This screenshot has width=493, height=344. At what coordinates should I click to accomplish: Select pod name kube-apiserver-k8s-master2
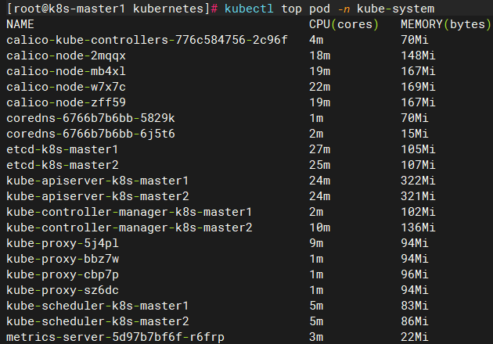click(x=98, y=196)
